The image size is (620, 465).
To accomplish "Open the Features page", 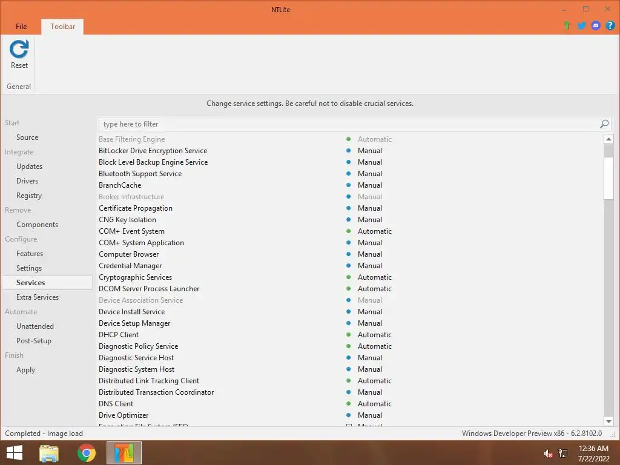I will (x=30, y=254).
